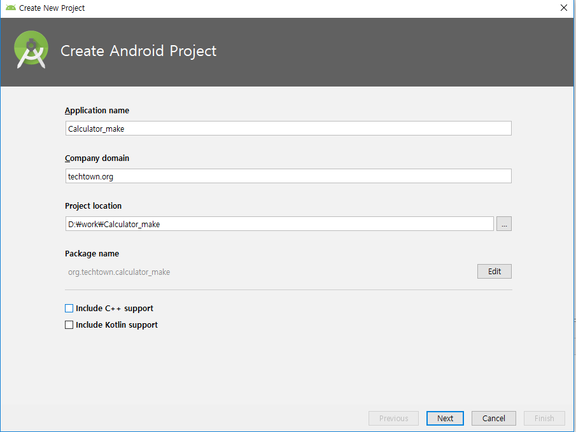576x432 pixels.
Task: Click the Include Kotlin support label text
Action: click(x=117, y=324)
